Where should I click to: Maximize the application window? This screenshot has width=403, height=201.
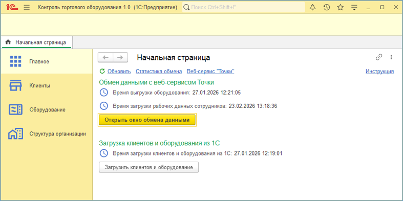coord(382,8)
